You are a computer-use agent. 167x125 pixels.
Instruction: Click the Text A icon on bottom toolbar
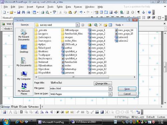(x=10, y=112)
